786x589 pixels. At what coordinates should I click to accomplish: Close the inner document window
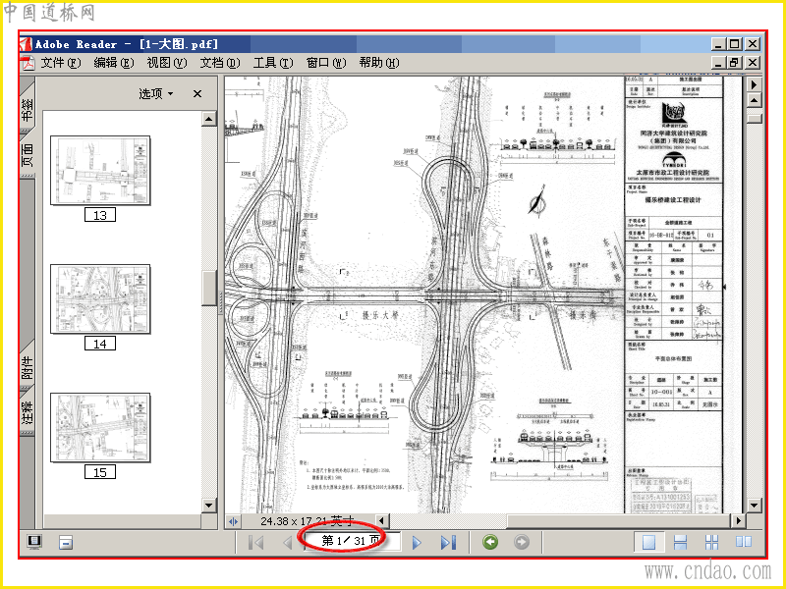pyautogui.click(x=753, y=63)
